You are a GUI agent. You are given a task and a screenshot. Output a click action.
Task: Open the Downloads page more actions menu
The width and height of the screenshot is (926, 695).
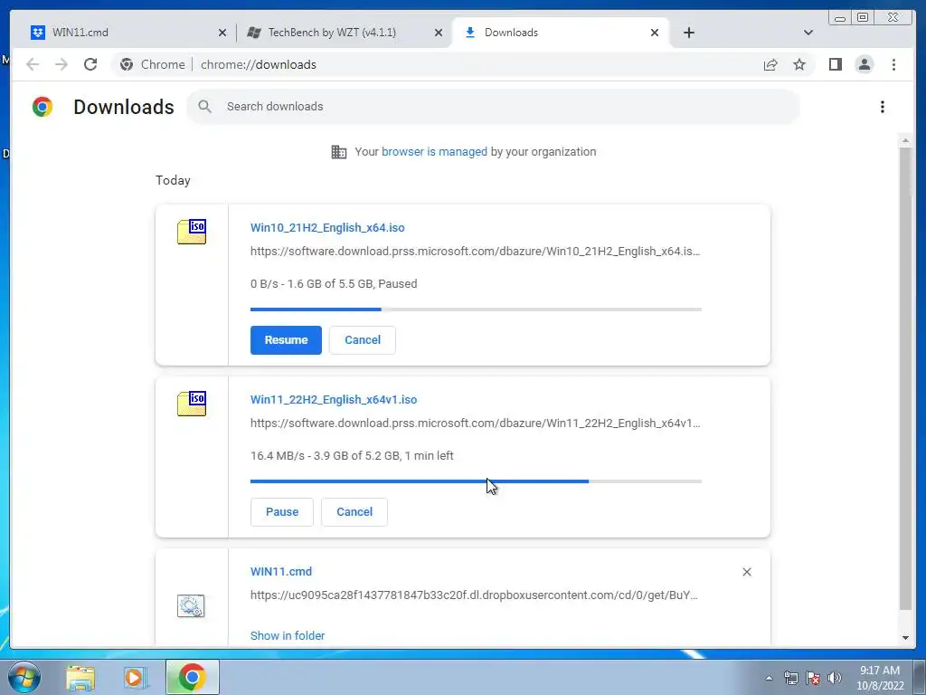pos(883,107)
